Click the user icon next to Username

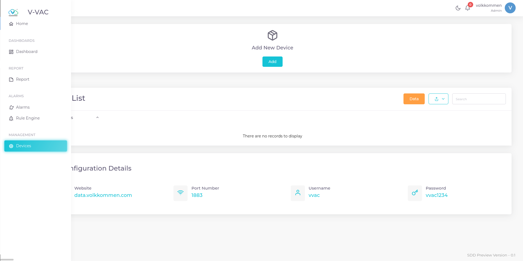point(297,193)
